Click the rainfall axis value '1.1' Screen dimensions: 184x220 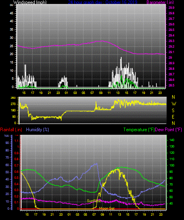(x=17, y=141)
